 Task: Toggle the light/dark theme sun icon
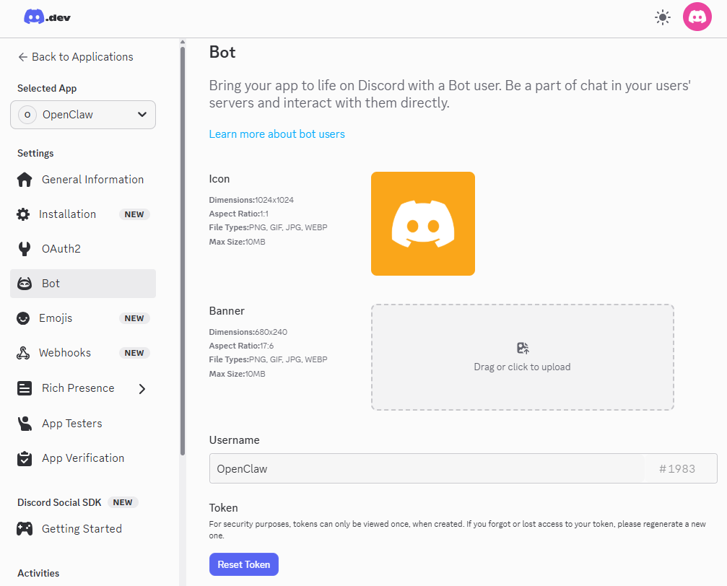pos(662,17)
